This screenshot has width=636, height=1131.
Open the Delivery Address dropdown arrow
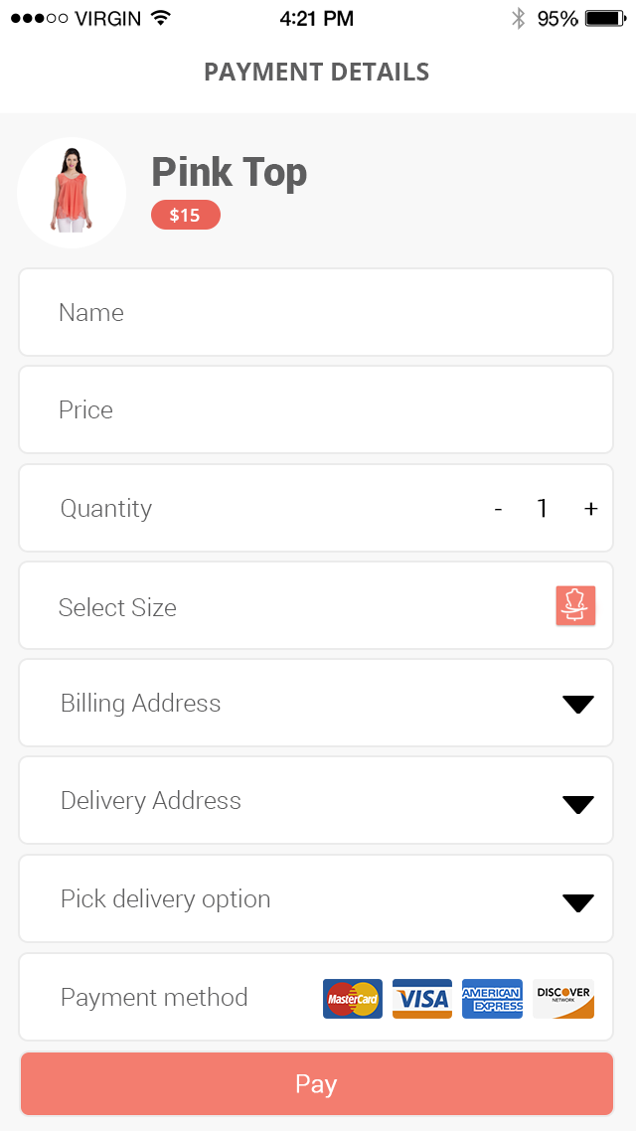pyautogui.click(x=577, y=803)
